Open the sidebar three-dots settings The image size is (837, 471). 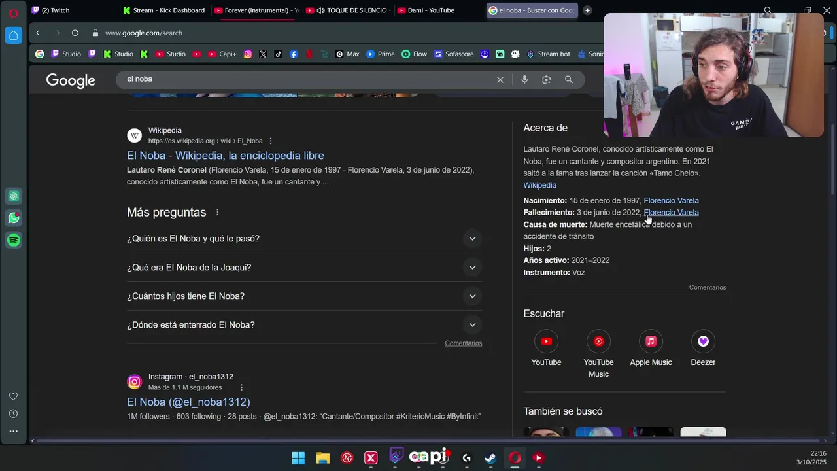click(13, 431)
